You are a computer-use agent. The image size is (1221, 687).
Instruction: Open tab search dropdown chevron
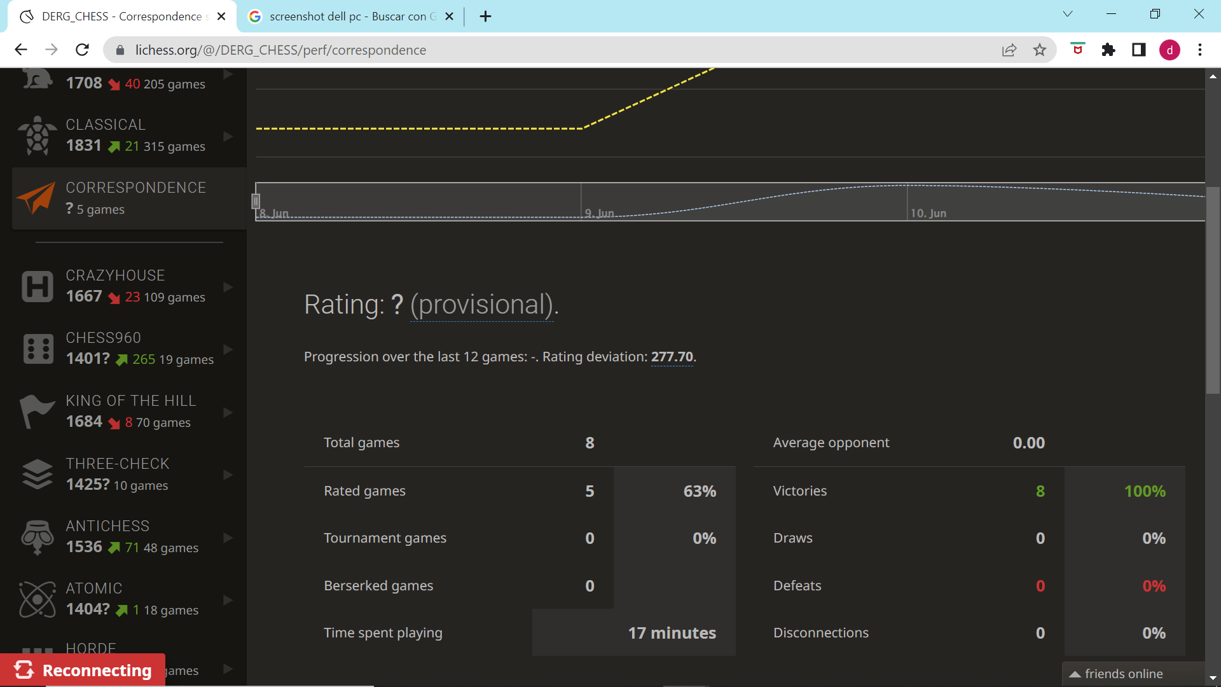point(1068,14)
